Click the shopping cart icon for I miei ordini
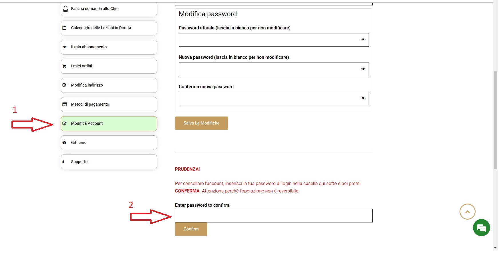This screenshot has width=499, height=267. coord(64,66)
